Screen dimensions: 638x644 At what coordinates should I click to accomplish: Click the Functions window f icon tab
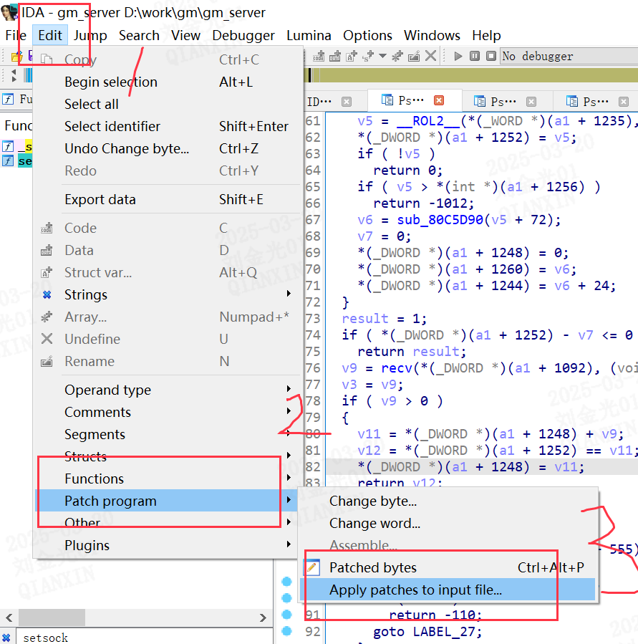point(8,99)
